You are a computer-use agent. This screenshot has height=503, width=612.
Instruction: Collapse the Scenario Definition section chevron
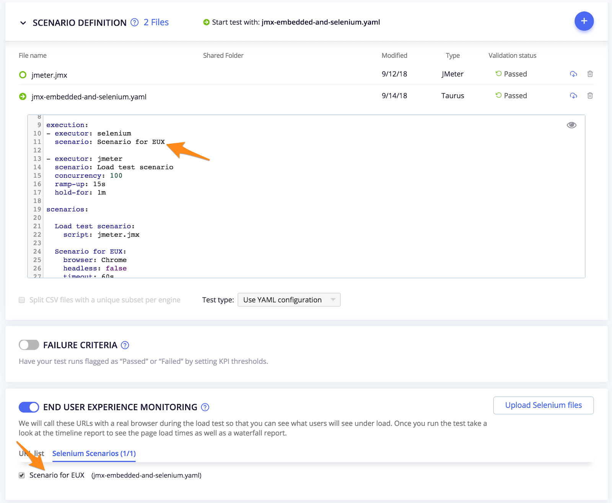click(23, 23)
